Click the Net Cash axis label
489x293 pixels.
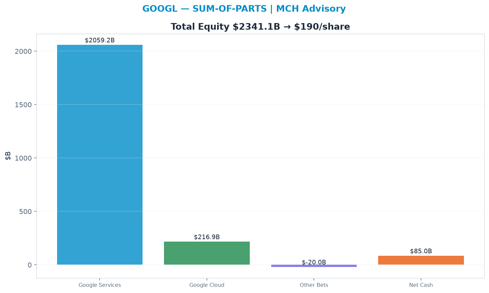pyautogui.click(x=421, y=285)
